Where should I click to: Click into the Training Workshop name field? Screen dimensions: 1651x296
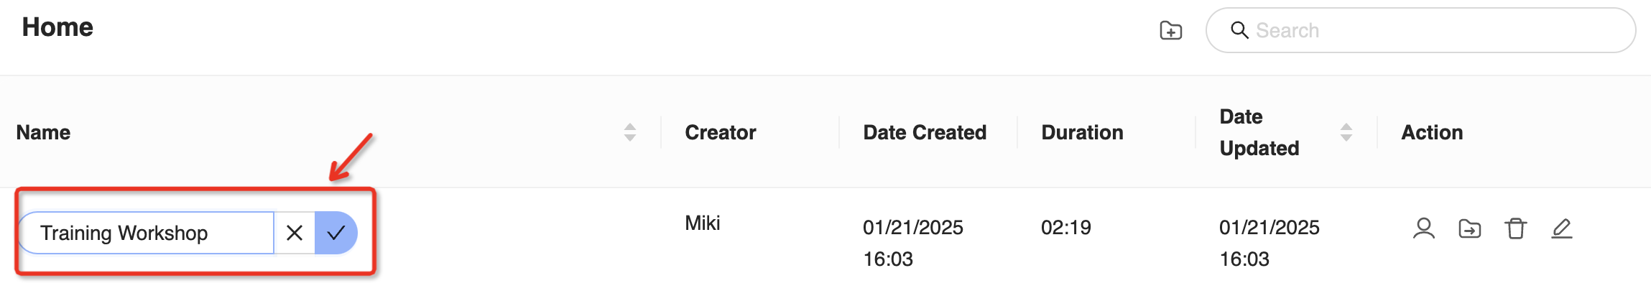(146, 233)
